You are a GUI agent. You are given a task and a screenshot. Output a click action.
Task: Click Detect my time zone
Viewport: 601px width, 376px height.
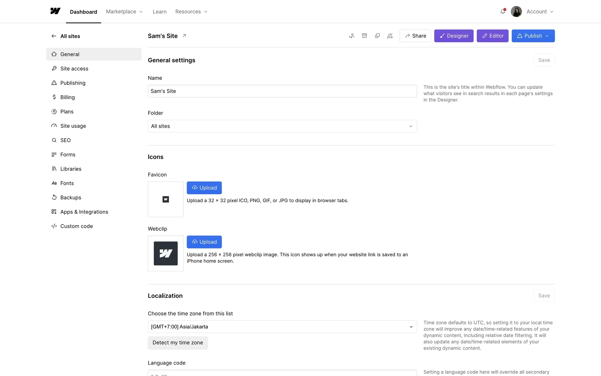coord(178,342)
